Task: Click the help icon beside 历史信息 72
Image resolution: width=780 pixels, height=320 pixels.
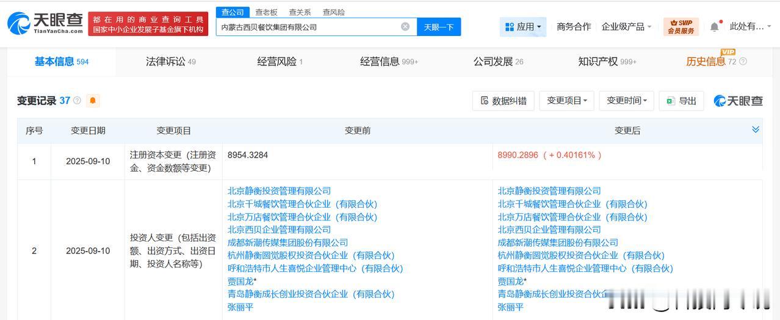Action: 743,62
